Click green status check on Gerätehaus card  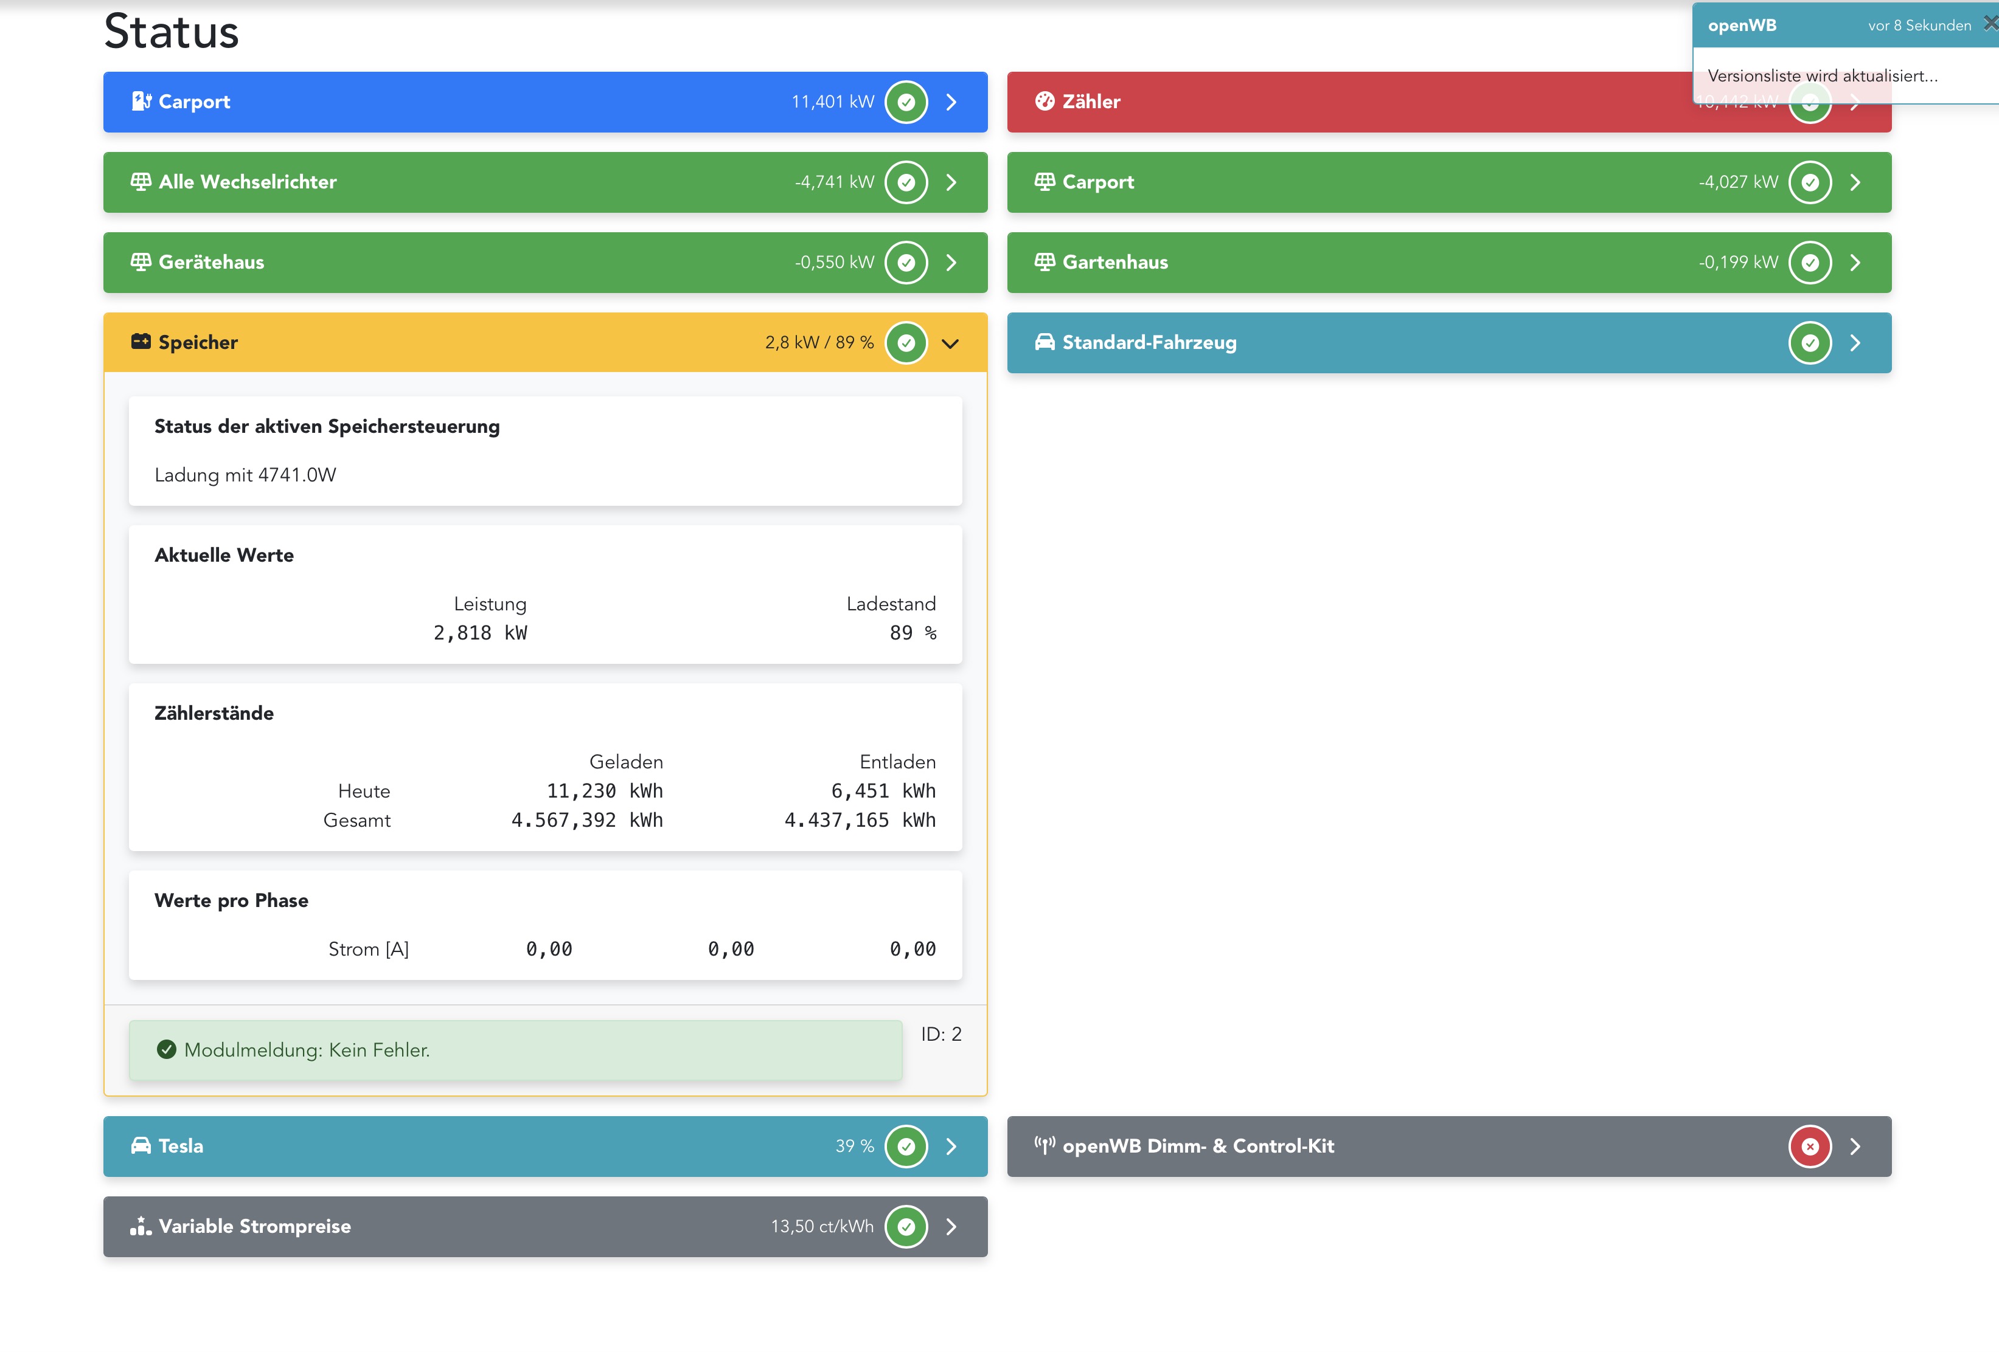906,262
